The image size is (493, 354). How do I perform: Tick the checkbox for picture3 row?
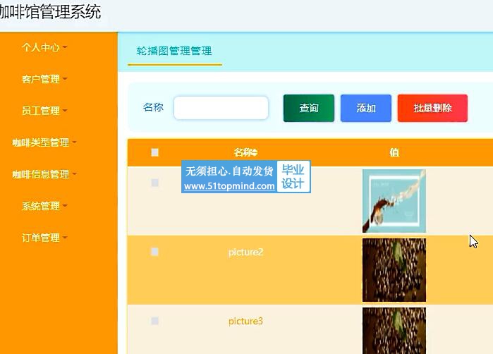[154, 321]
